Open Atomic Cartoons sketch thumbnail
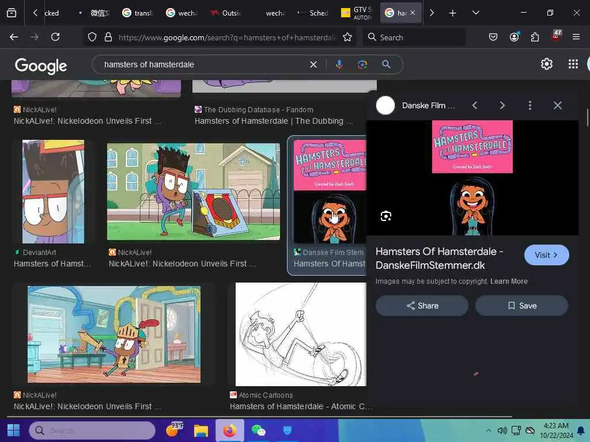Screen dimensions: 590x442 [301, 334]
